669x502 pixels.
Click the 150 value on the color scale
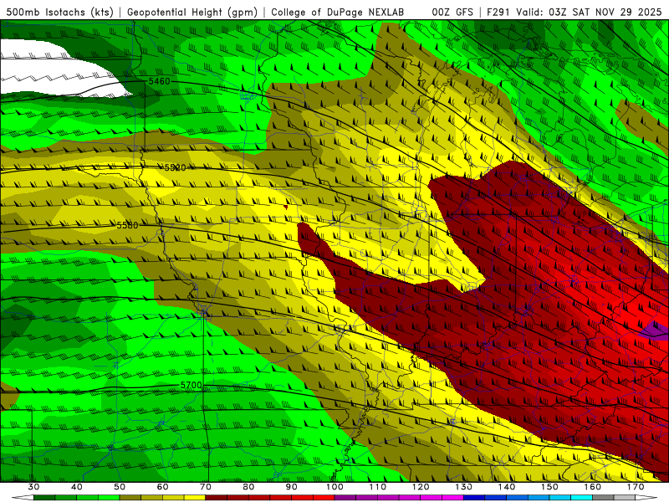click(550, 487)
